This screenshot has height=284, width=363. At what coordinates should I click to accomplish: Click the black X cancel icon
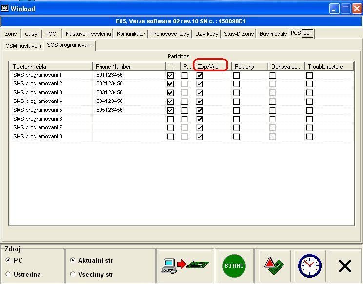[345, 265]
